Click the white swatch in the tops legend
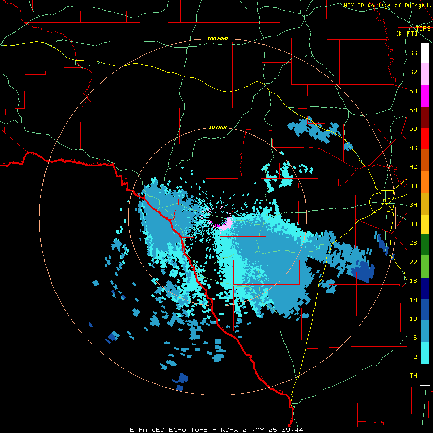433x433 pixels. [425, 53]
